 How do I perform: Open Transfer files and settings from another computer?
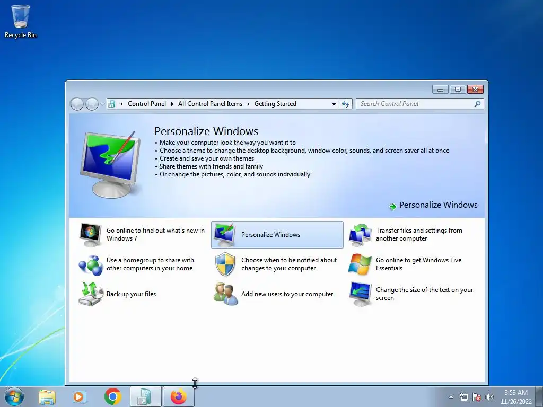[419, 234]
